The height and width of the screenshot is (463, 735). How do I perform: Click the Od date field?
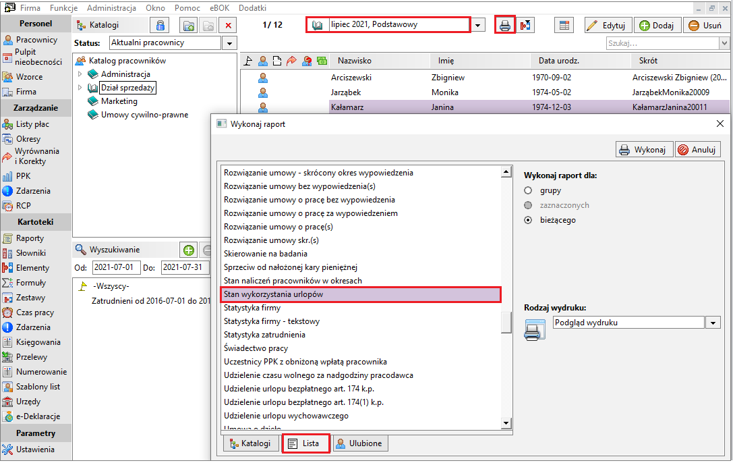(x=116, y=267)
